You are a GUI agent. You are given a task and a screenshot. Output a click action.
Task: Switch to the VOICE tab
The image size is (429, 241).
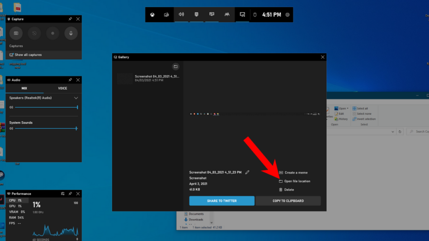pyautogui.click(x=62, y=88)
